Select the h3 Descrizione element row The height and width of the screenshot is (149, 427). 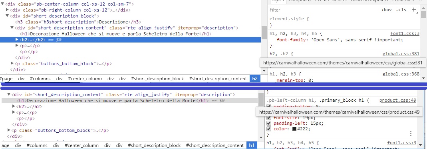tap(78, 22)
